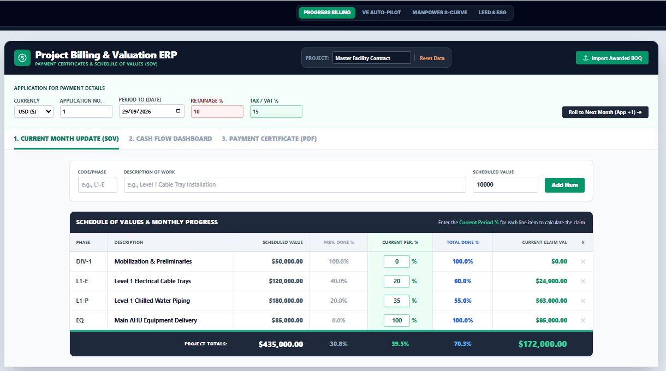The height and width of the screenshot is (371, 666).
Task: Select the Current Month Update (SOV) tab
Action: [x=67, y=139]
